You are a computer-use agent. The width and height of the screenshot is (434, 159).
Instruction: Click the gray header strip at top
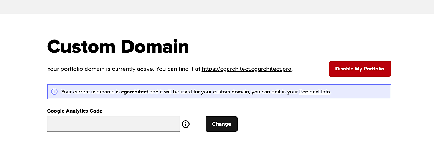pyautogui.click(x=217, y=7)
